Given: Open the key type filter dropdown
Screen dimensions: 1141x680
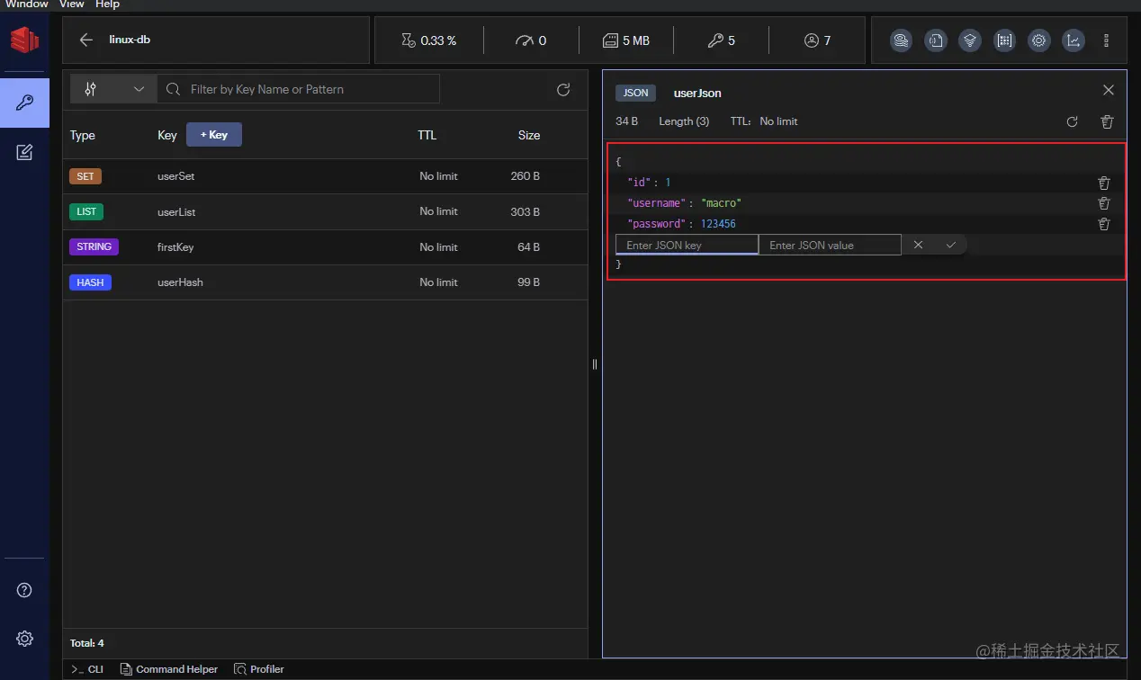Looking at the screenshot, I should click(113, 89).
